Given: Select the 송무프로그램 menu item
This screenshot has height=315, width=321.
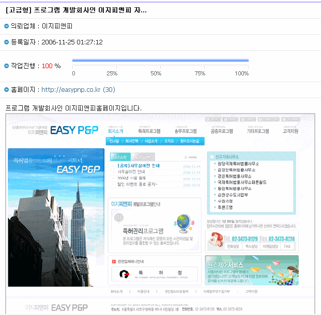Looking at the screenshot, I should (x=185, y=131).
